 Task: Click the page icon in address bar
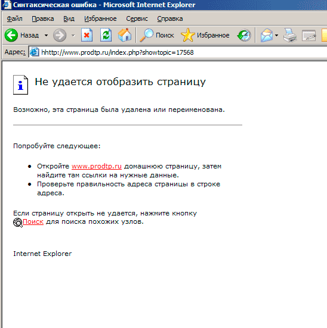coord(35,52)
